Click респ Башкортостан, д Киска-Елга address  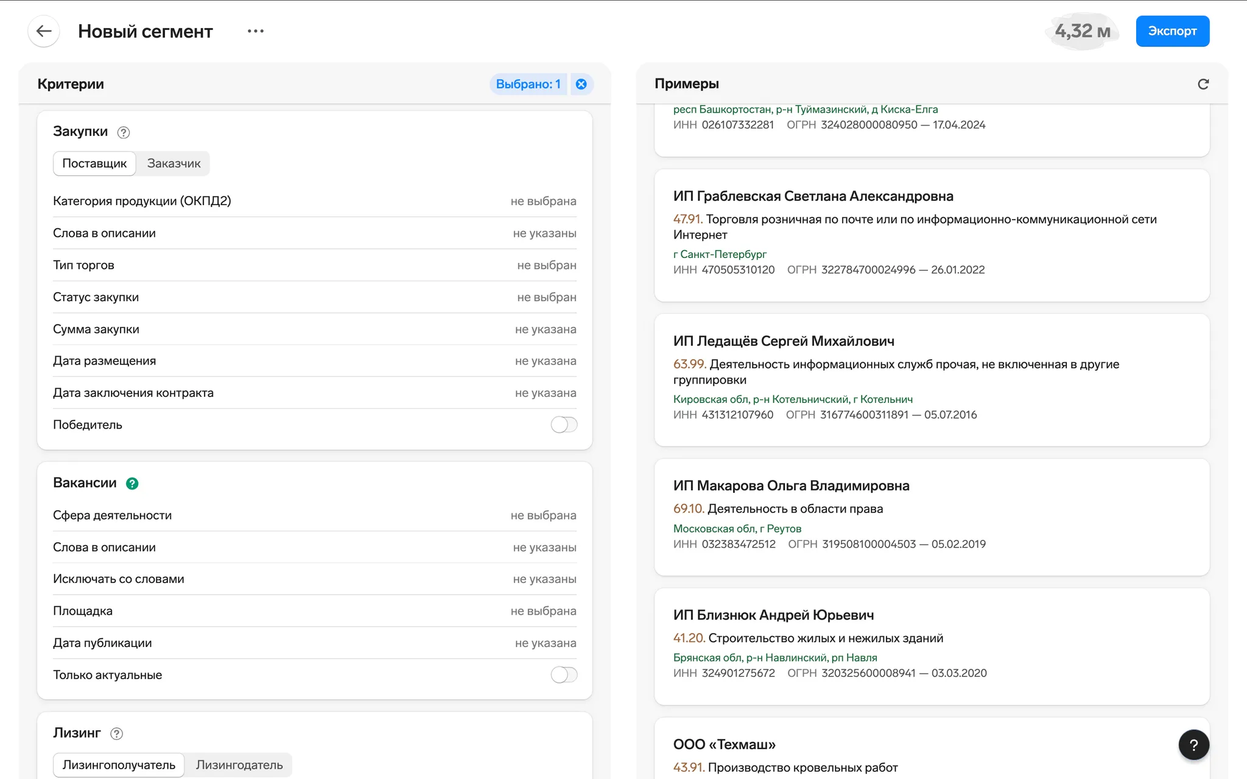[x=805, y=110]
